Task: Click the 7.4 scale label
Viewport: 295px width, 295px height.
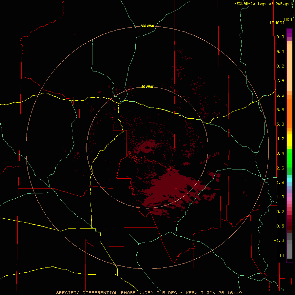Action: coord(280,81)
